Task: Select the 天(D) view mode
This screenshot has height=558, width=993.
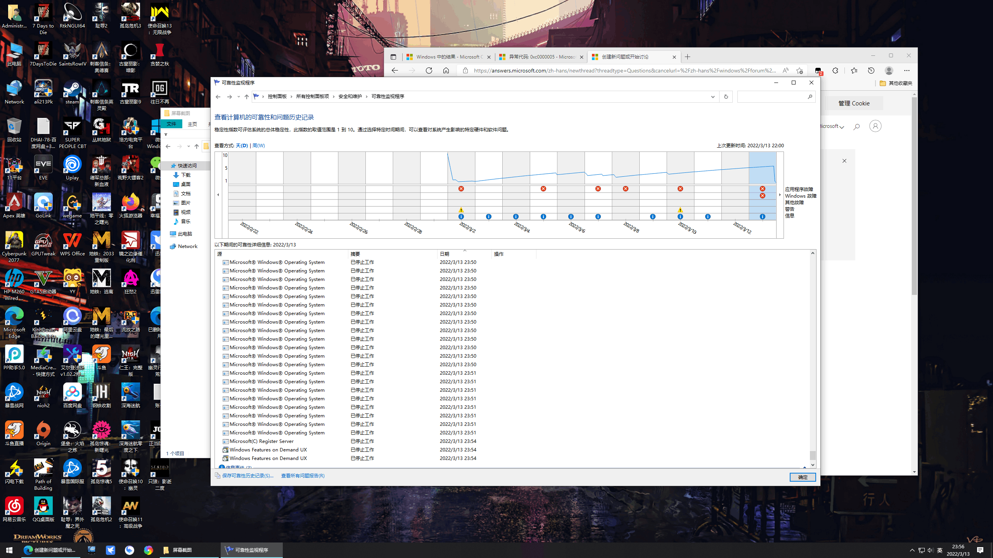Action: [x=242, y=145]
